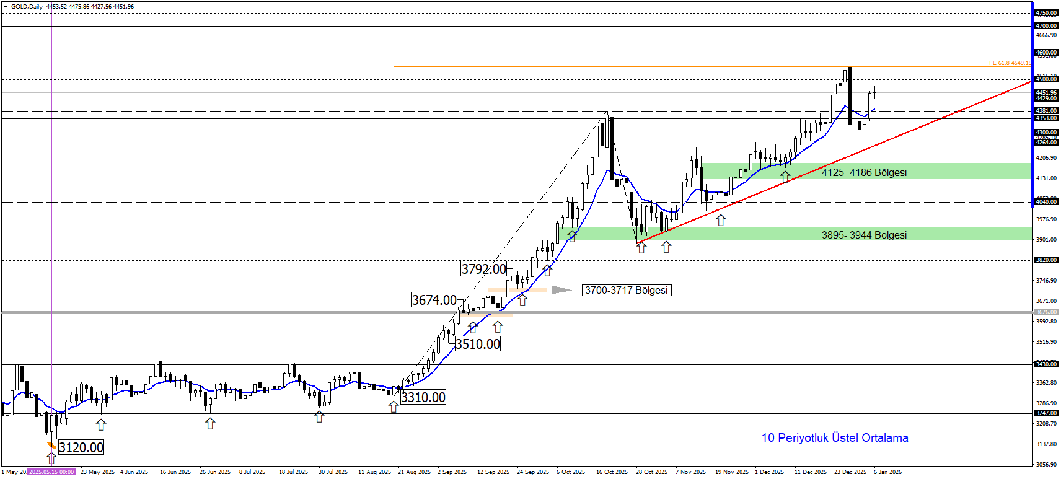1061x479 pixels.
Task: Click the 3792.00 price label box
Action: 483,269
